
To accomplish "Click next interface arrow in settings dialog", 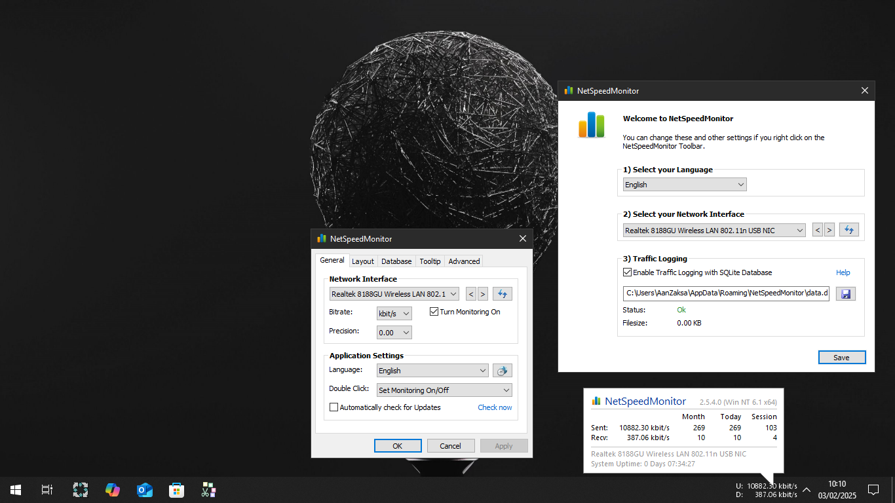I will tap(483, 294).
